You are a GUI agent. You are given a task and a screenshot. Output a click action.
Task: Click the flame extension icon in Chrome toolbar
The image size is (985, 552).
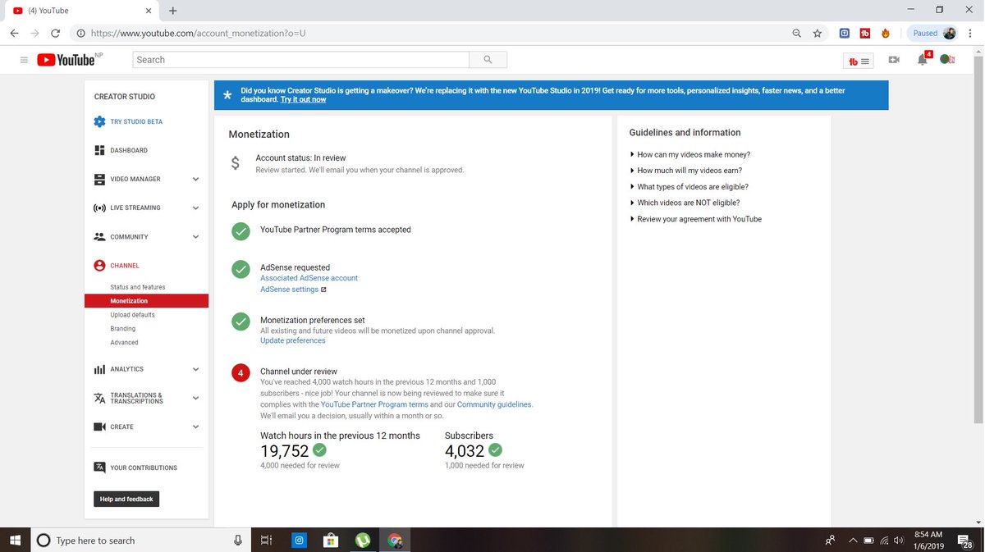point(886,34)
